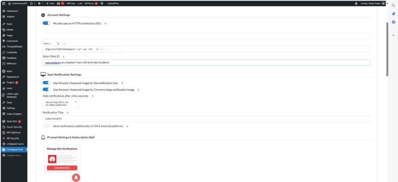
Task: Click the red UNSUBSCRIBE button
Action: 62,168
